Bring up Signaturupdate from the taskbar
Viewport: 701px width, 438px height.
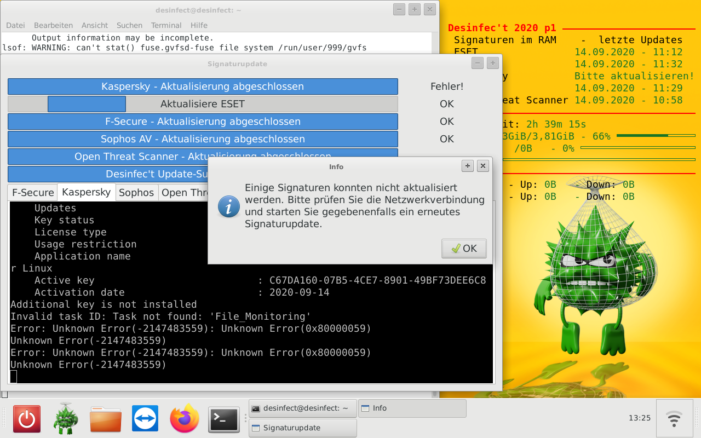click(x=302, y=428)
